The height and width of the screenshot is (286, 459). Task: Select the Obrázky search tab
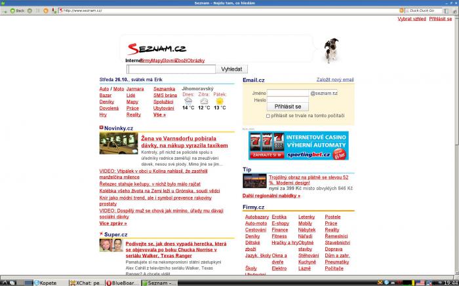(x=196, y=61)
